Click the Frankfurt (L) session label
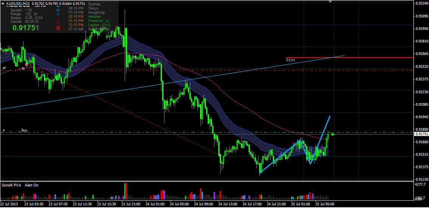 pyautogui.click(x=99, y=21)
